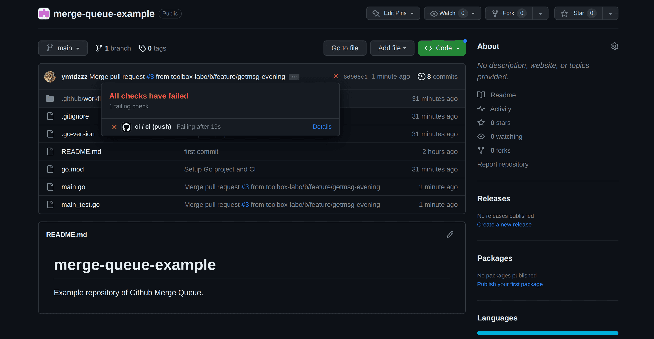Screen dimensions: 654x339
Task: Open the Add file dropdown
Action: click(x=392, y=48)
